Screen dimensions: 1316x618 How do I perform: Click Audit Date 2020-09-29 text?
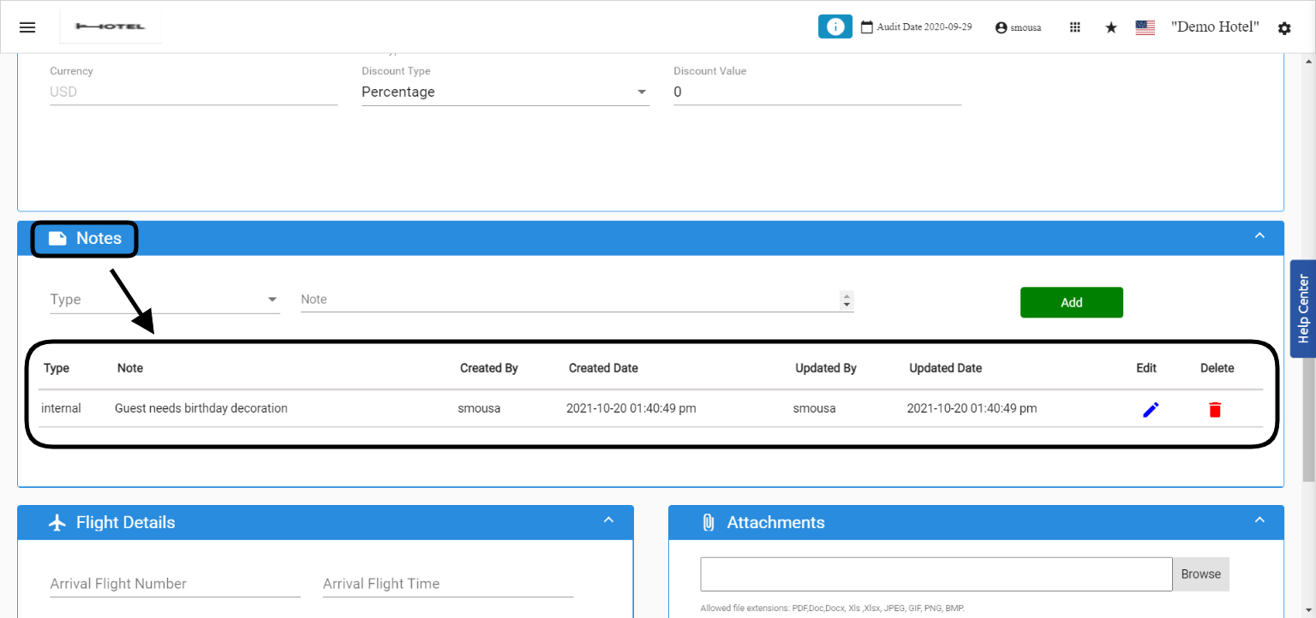coord(924,27)
